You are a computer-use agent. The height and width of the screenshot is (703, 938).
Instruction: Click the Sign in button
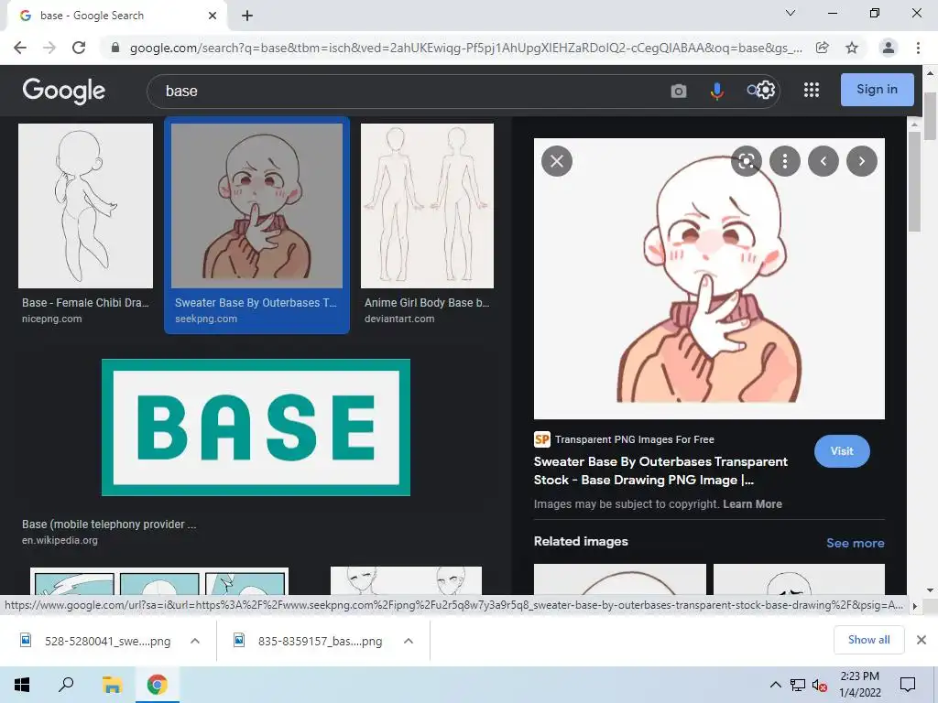877,90
